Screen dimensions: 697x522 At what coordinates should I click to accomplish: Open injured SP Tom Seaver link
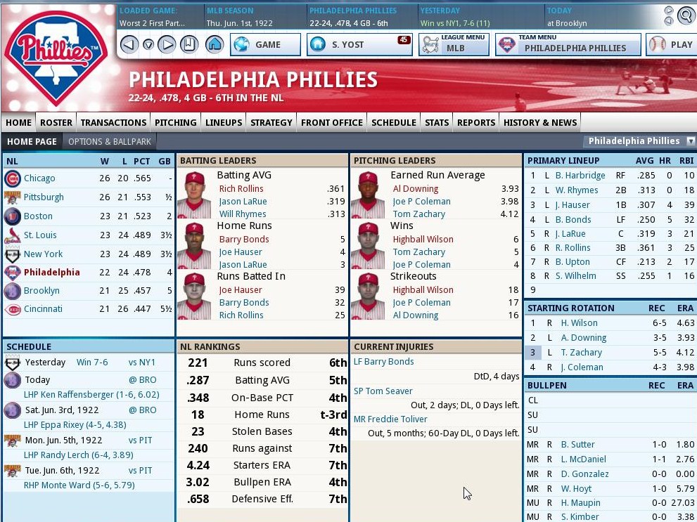(383, 391)
